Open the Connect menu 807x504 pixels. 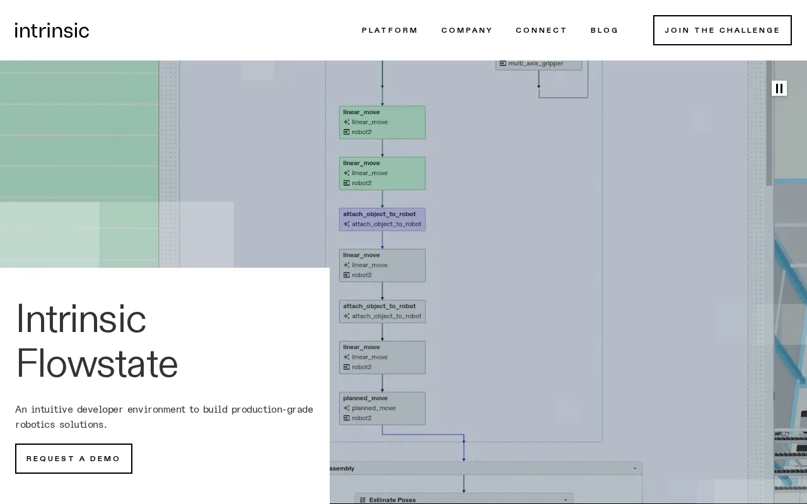(x=541, y=30)
